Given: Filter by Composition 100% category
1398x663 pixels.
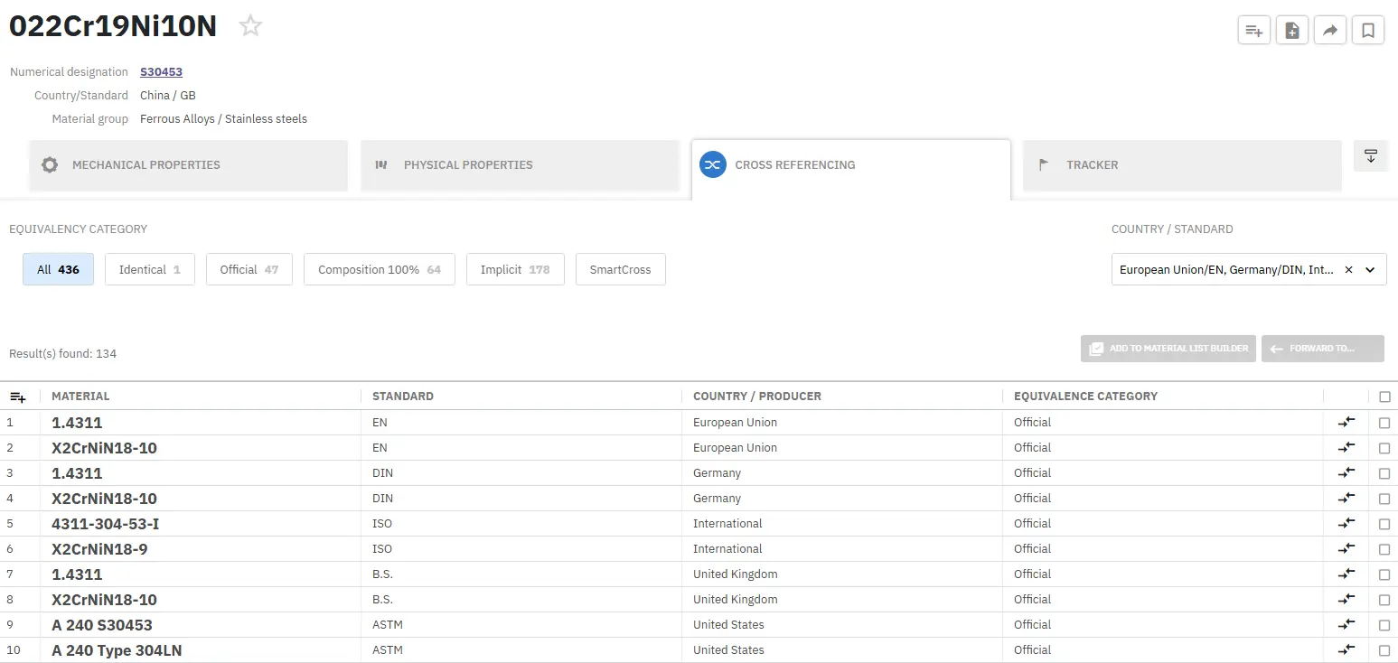Looking at the screenshot, I should 380,269.
